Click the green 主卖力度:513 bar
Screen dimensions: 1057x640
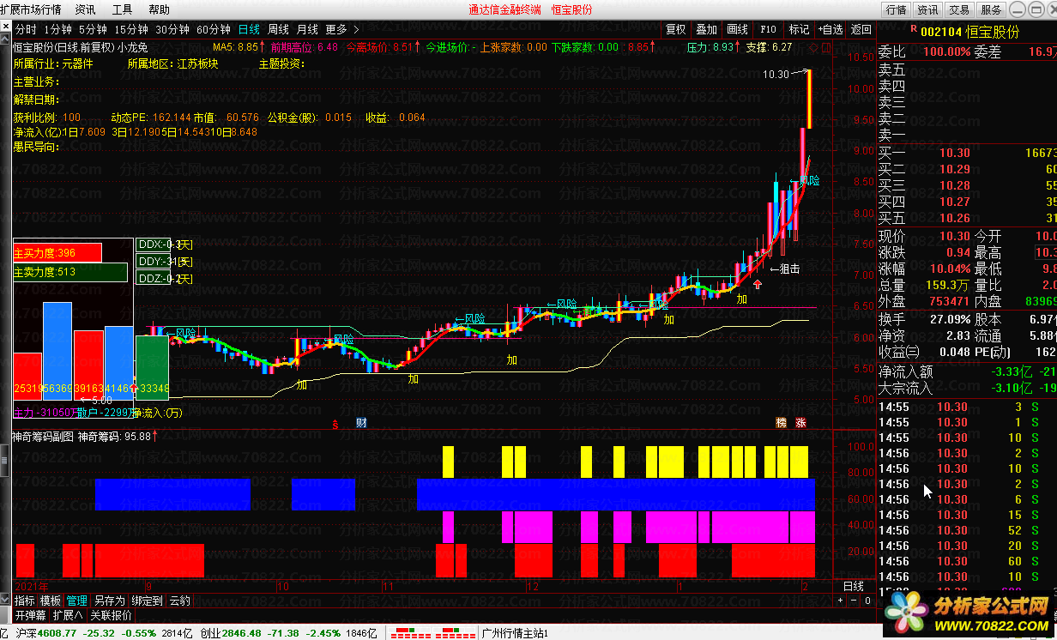[70, 273]
